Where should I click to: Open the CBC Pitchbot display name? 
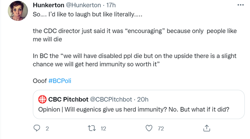(x=68, y=100)
